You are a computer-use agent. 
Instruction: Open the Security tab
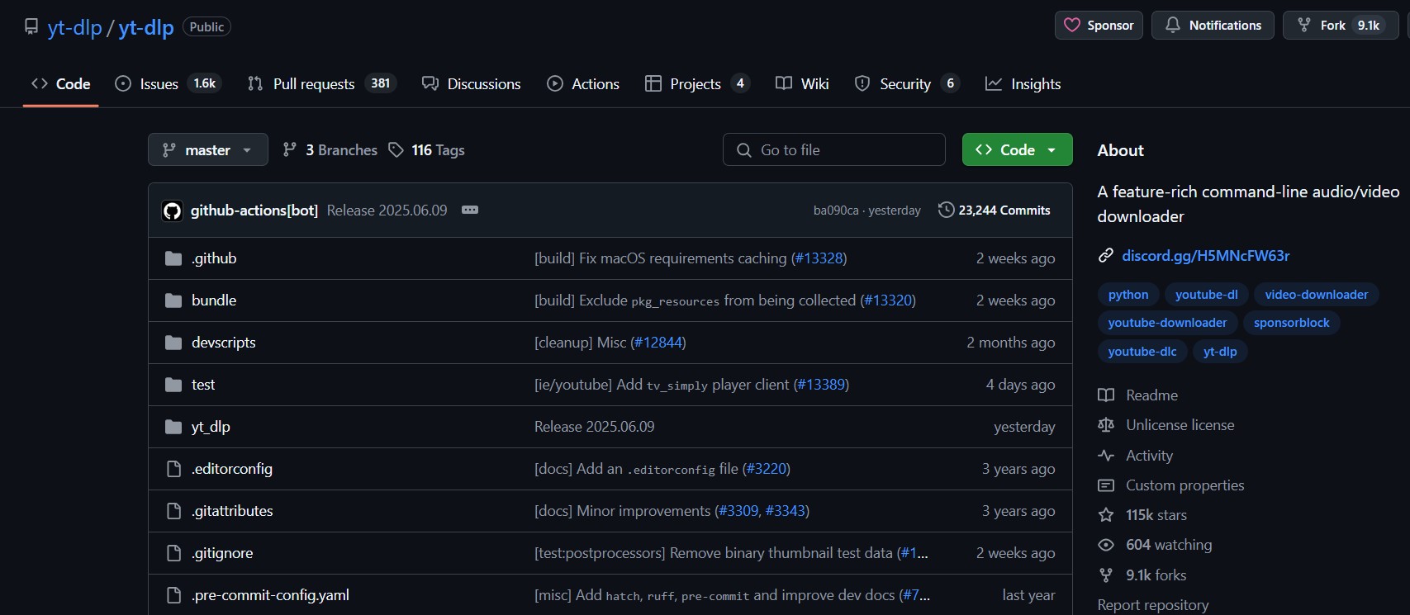pyautogui.click(x=907, y=83)
